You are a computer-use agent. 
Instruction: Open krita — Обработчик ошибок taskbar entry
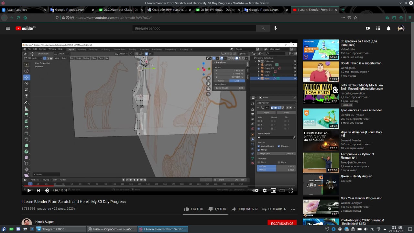click(112, 229)
